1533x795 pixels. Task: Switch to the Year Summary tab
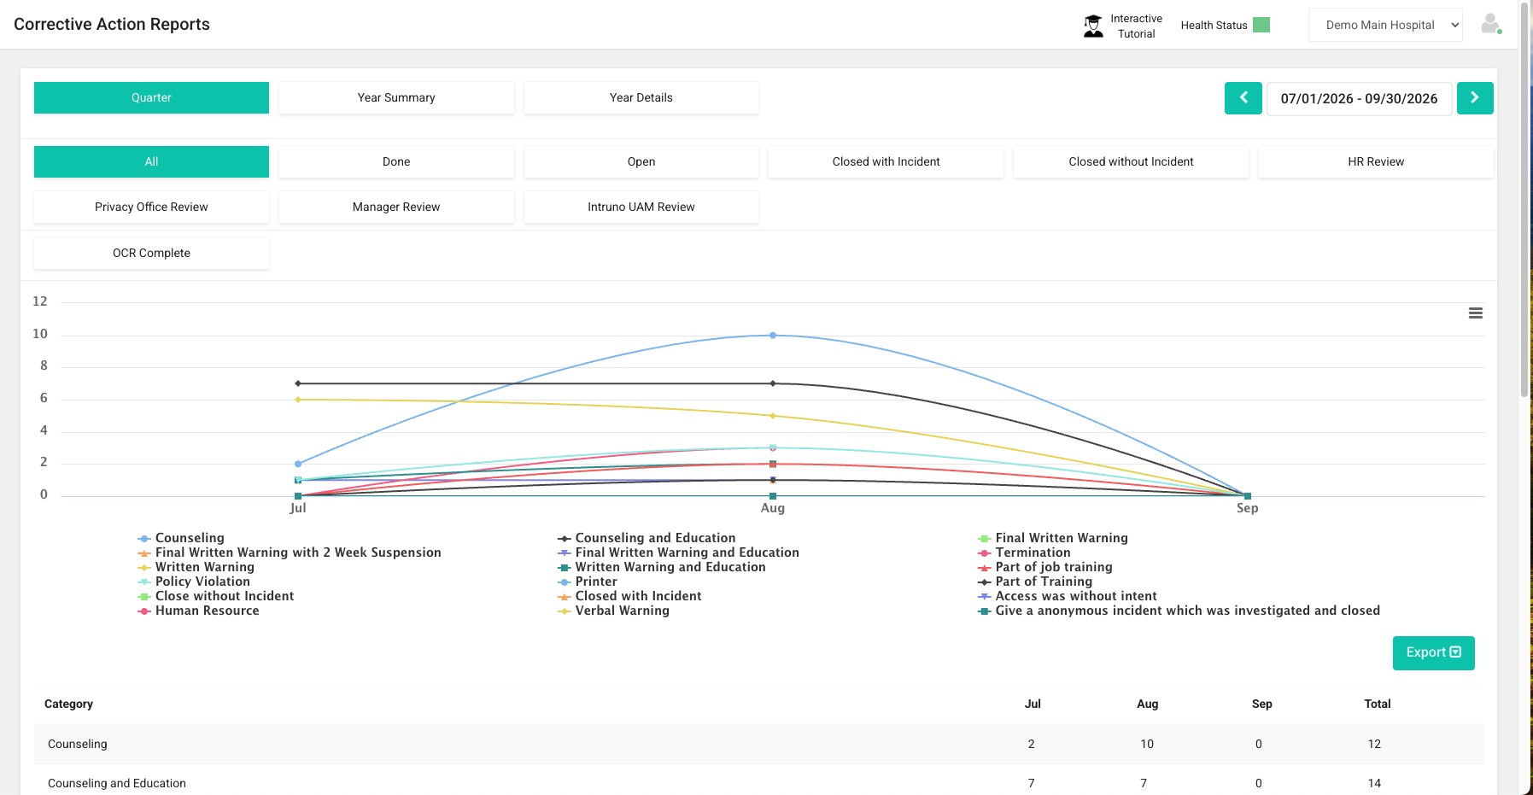(x=396, y=97)
